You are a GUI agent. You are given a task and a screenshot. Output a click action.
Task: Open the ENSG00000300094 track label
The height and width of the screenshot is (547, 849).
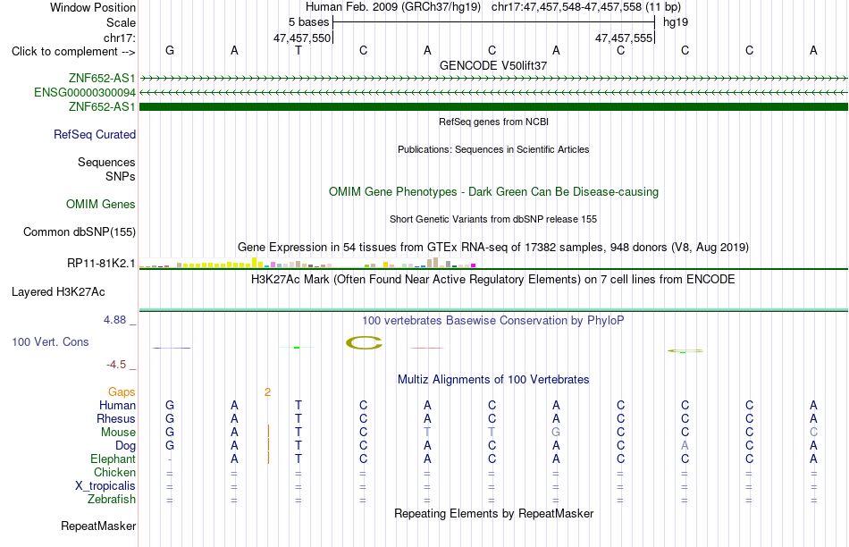pos(85,93)
